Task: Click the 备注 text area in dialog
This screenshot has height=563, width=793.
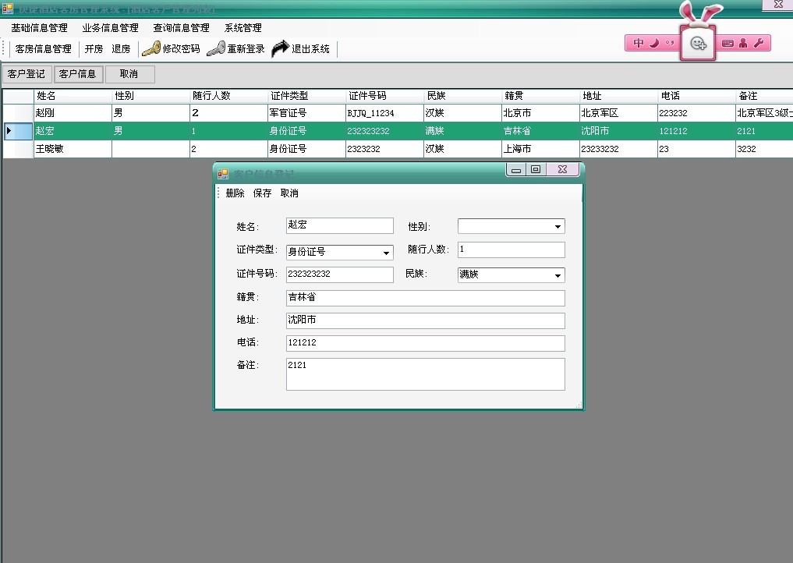Action: (x=425, y=374)
